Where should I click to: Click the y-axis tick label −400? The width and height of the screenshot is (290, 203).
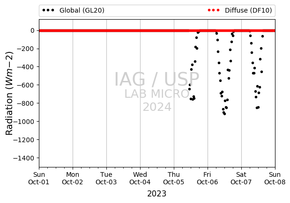[x=25, y=67]
